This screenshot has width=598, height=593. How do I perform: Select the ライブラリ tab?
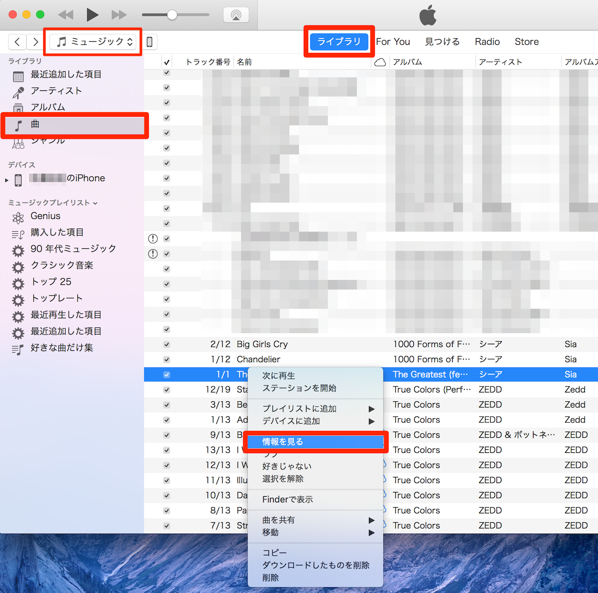click(x=339, y=42)
